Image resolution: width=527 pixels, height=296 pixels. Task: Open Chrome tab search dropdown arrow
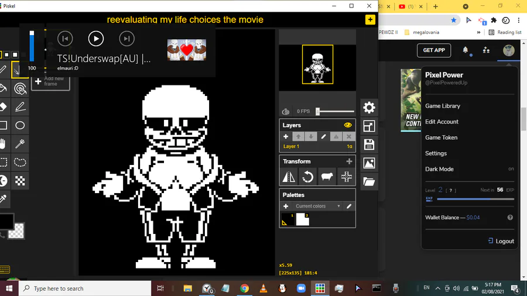466,6
